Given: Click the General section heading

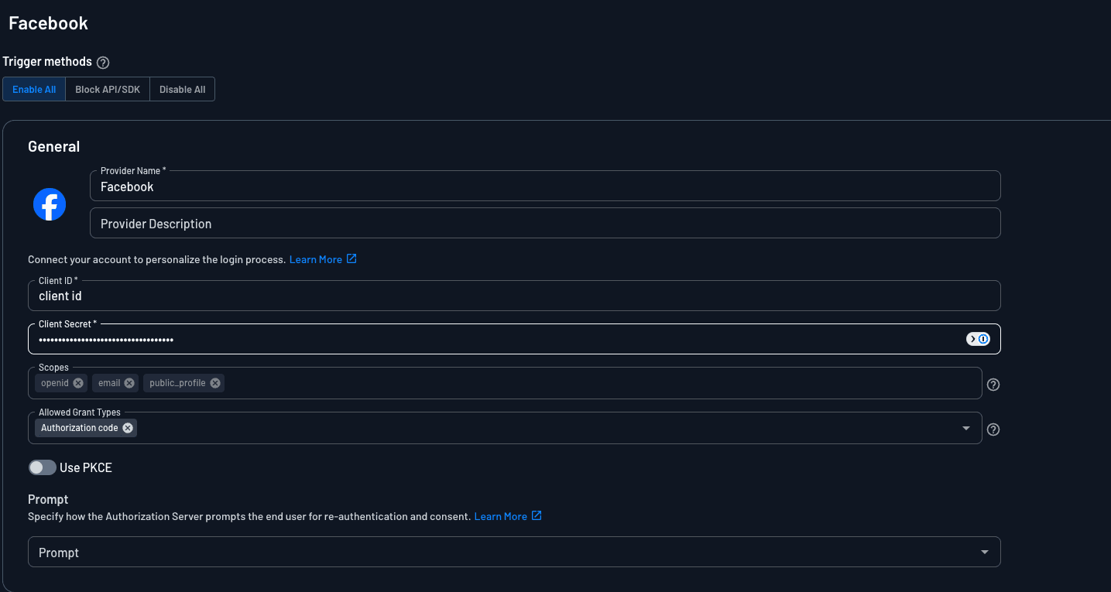Looking at the screenshot, I should tap(54, 146).
